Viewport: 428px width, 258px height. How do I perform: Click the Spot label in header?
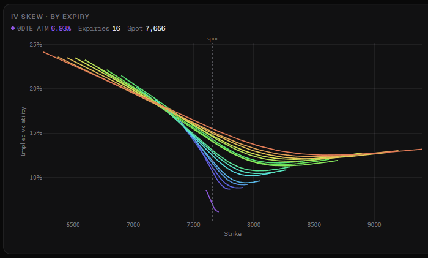[135, 28]
